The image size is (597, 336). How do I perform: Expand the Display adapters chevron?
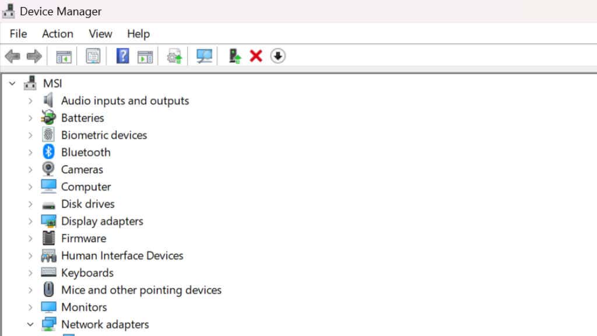click(x=30, y=221)
